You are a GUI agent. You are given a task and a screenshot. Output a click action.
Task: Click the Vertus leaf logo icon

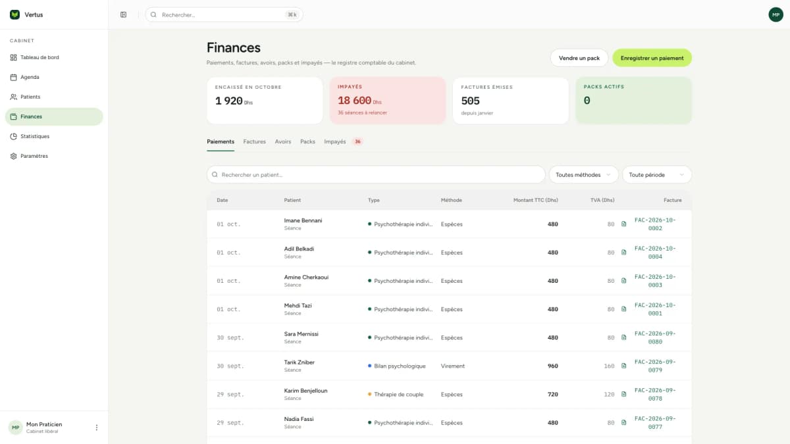14,14
